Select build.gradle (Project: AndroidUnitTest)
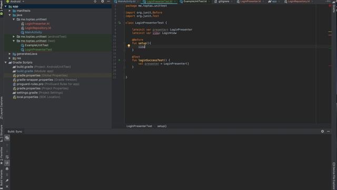The height and width of the screenshot is (190, 337). 44,67
